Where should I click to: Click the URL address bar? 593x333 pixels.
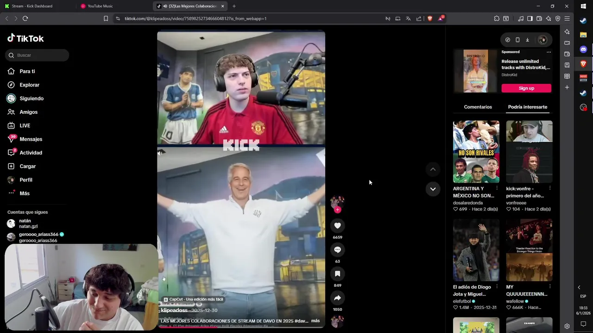coord(250,18)
